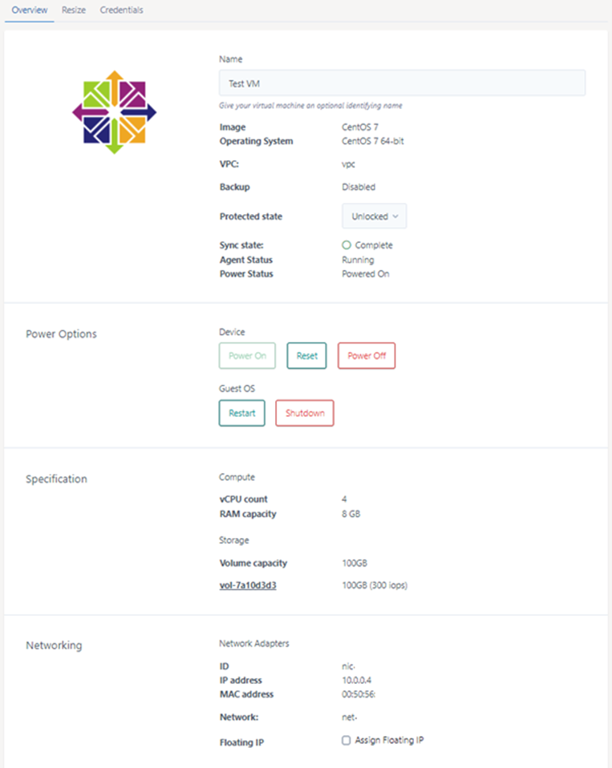
Task: Click the Powered On status text
Action: click(x=366, y=274)
